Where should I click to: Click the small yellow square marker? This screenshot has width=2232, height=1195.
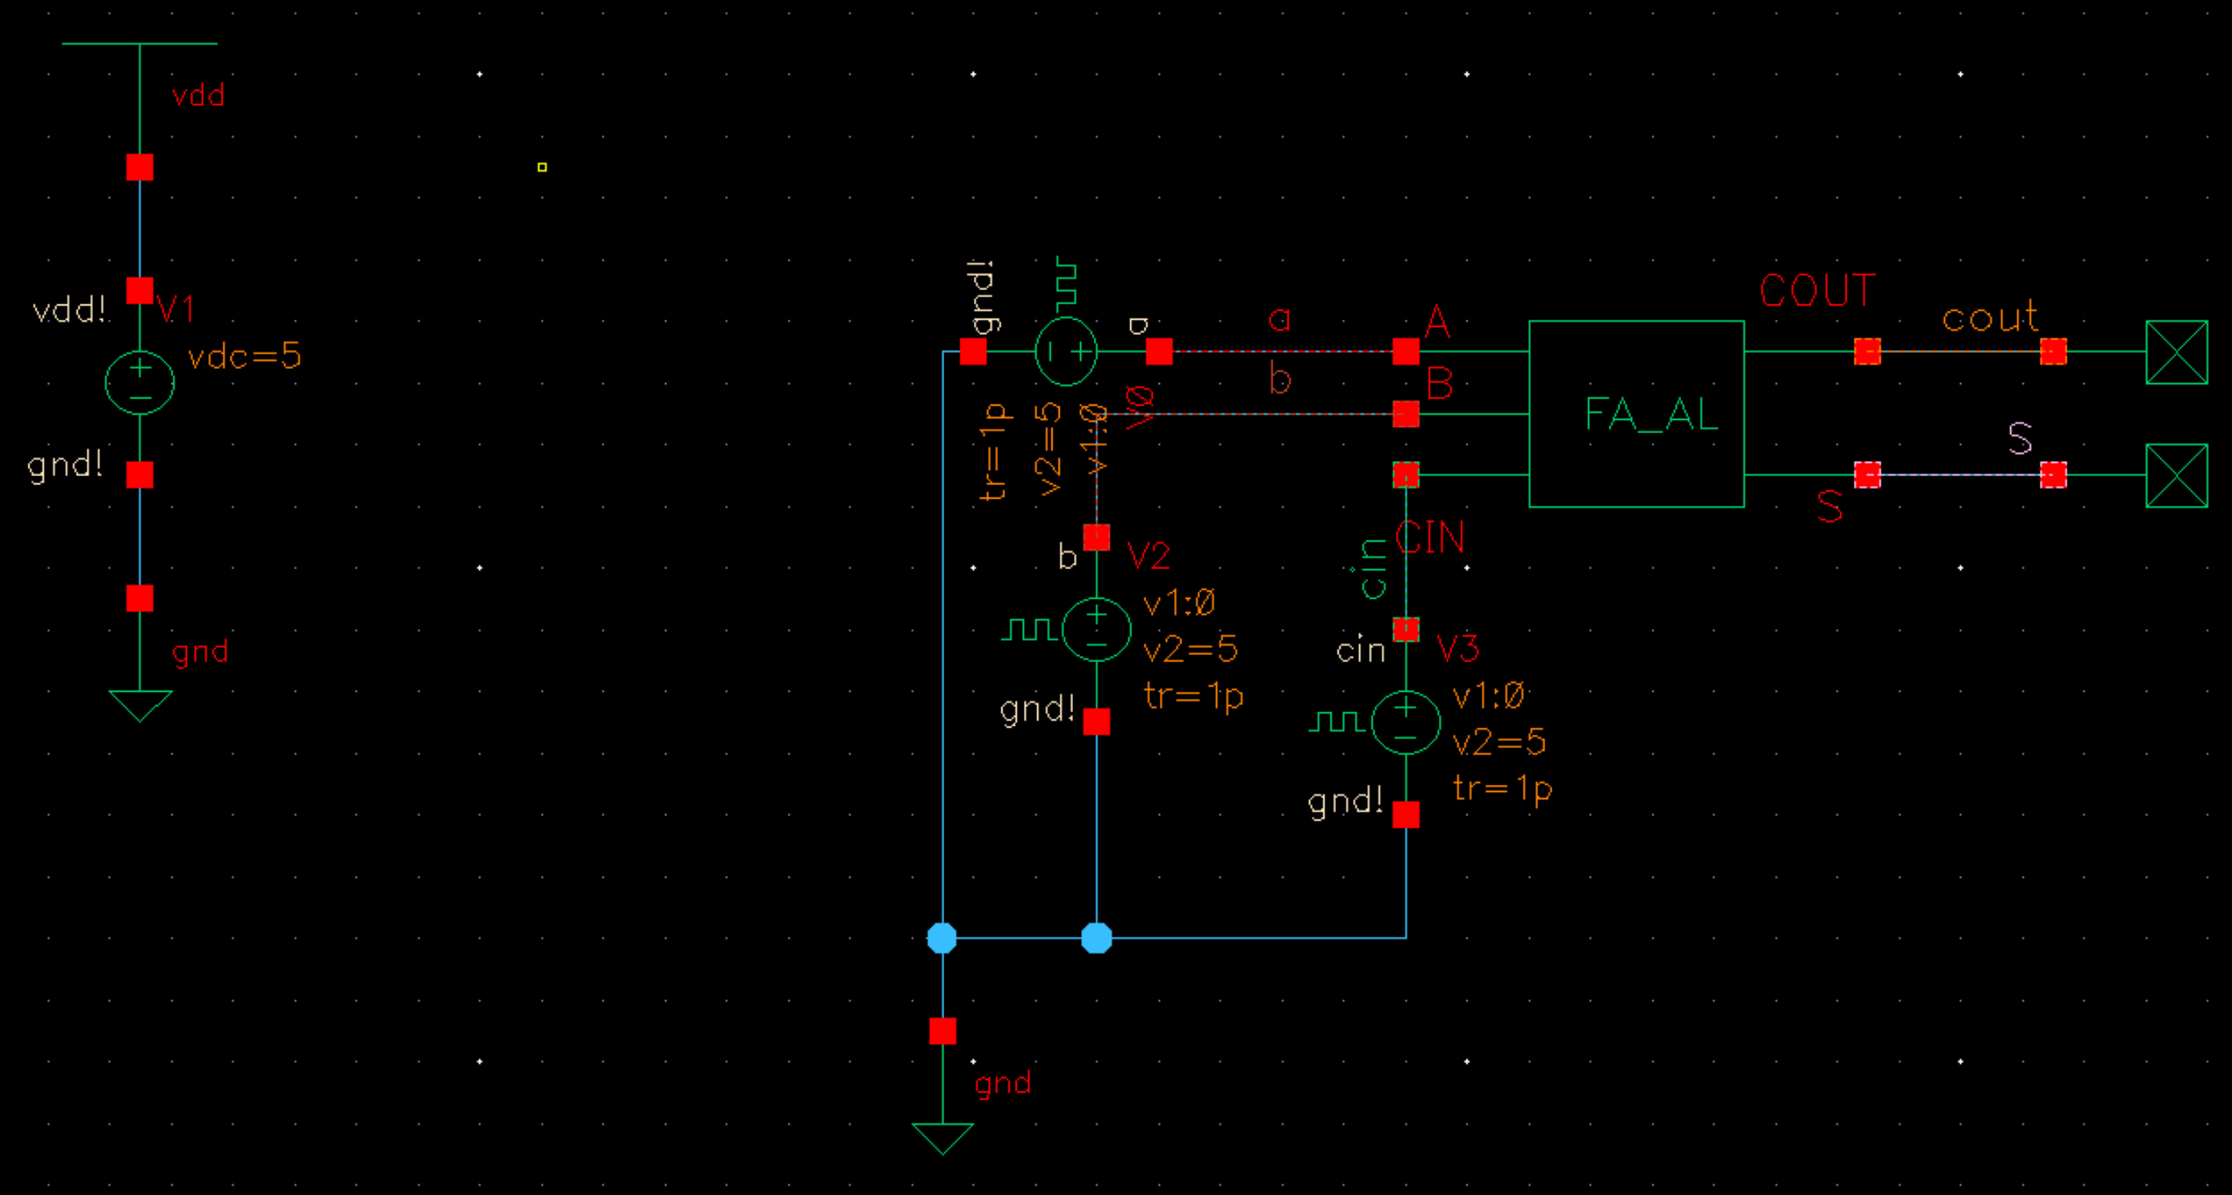pos(542,167)
